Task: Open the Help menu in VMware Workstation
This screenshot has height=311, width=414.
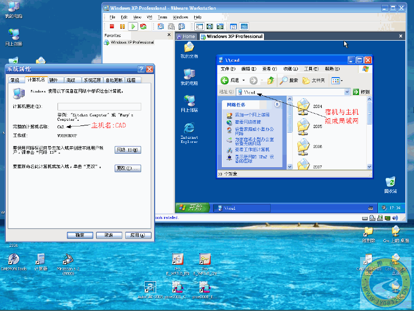Action: point(197,17)
